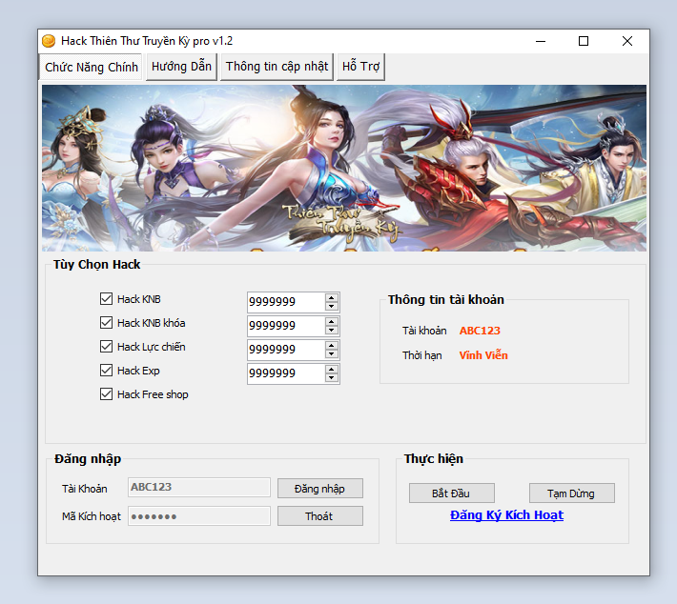Viewport: 677px width, 604px height.
Task: Open the Đăng Ký Kích Hoạt link
Action: pos(506,515)
